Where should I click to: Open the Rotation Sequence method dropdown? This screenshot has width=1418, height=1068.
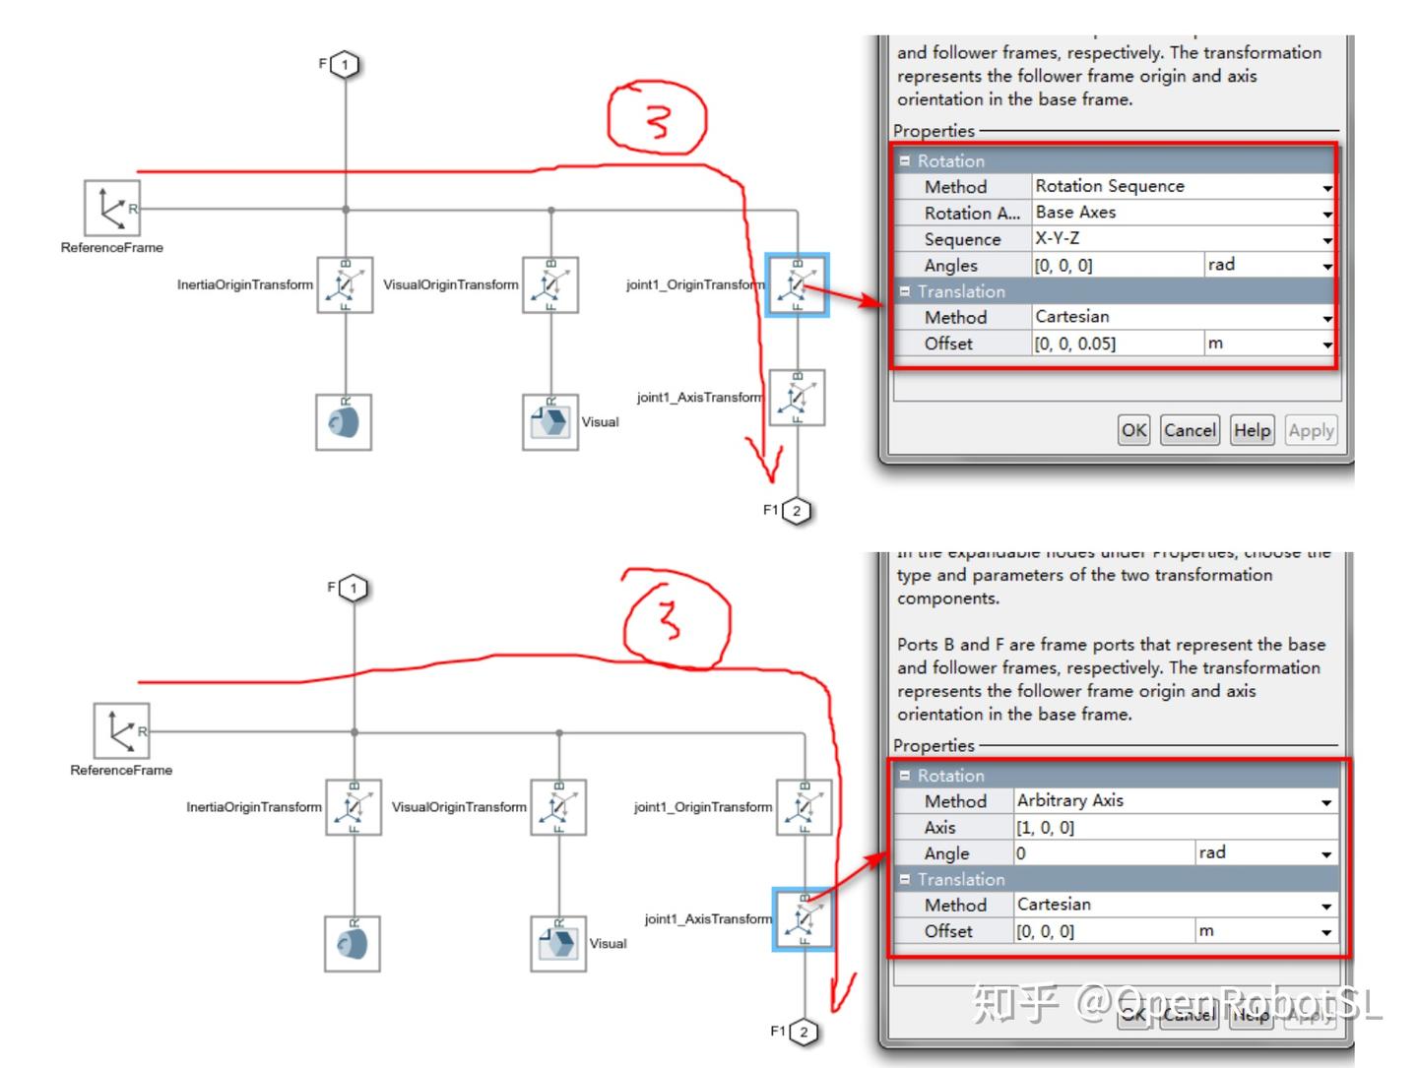(x=1184, y=186)
